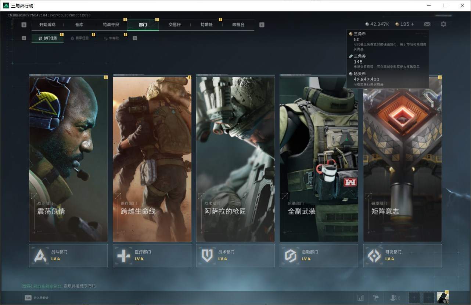Click the expand arrow on 跨越生命线 card
471x305 pixels.
pyautogui.click(x=118, y=196)
